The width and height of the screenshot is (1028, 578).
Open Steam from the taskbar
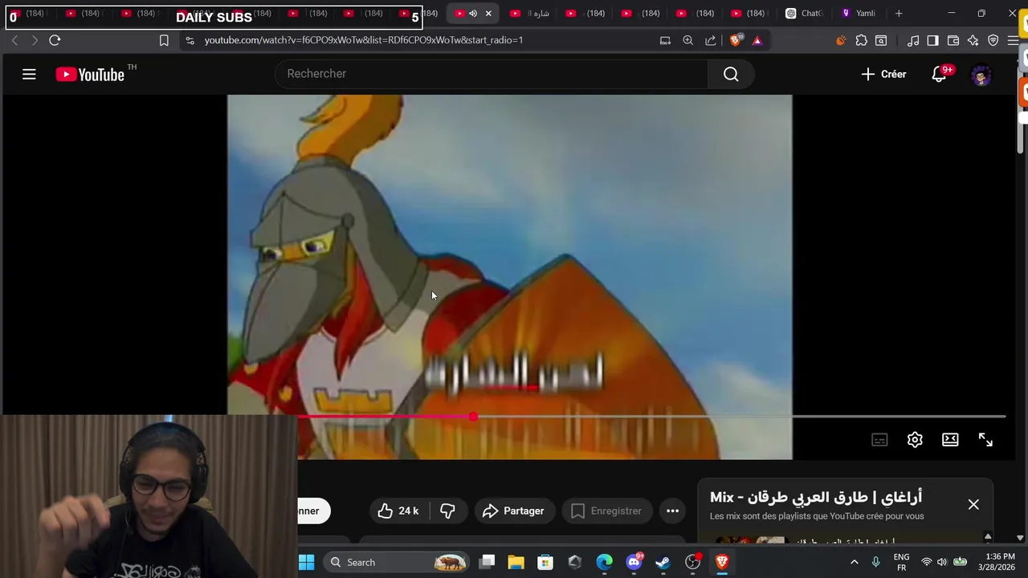(663, 562)
